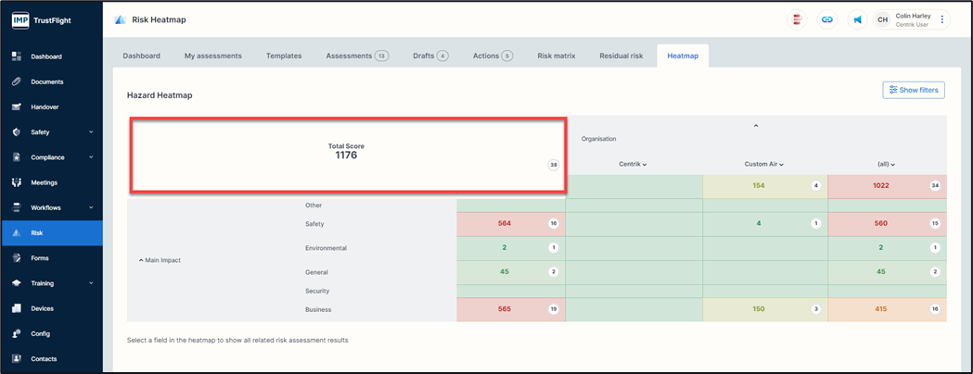Collapse the Main Impact row group
This screenshot has height=374, width=973.
[160, 260]
